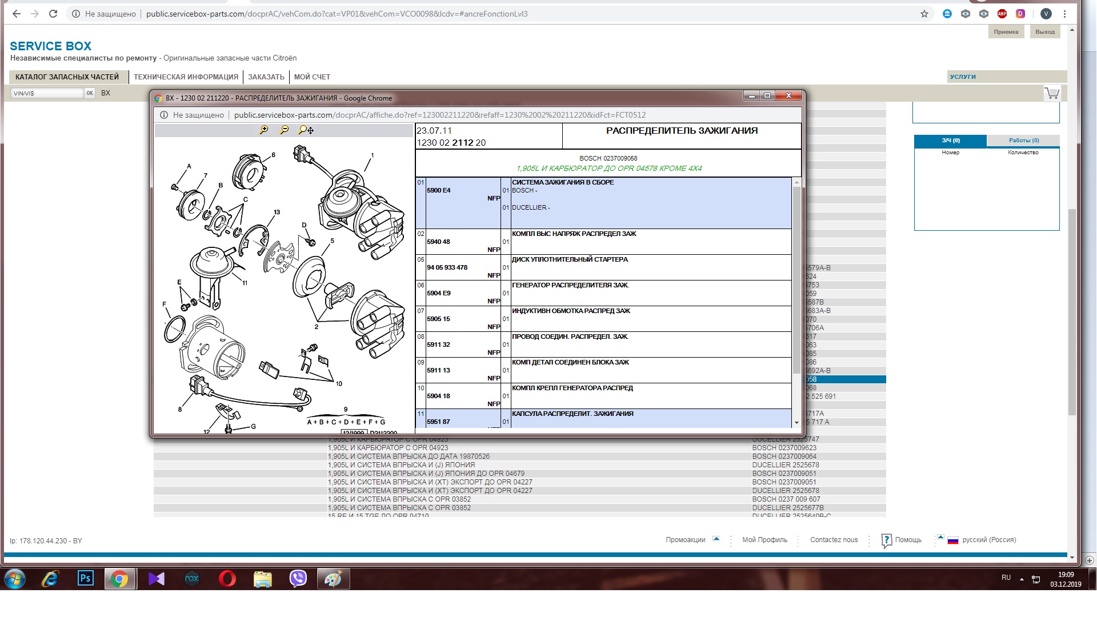Screen dimensions: 1097x617
Task: Switch to Работы (0) tab
Action: [x=1023, y=141]
